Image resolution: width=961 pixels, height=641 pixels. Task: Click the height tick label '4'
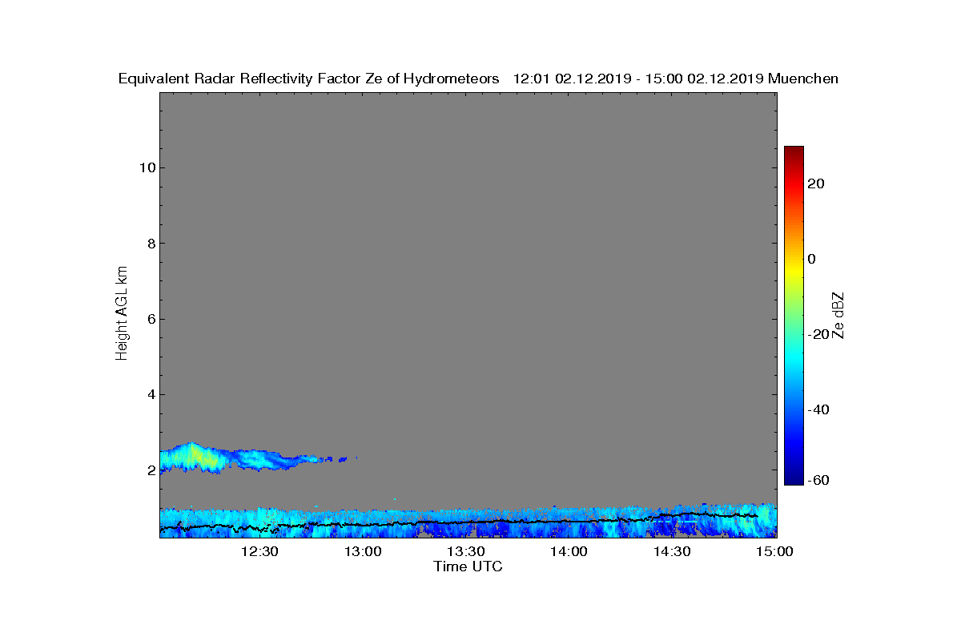click(x=150, y=394)
